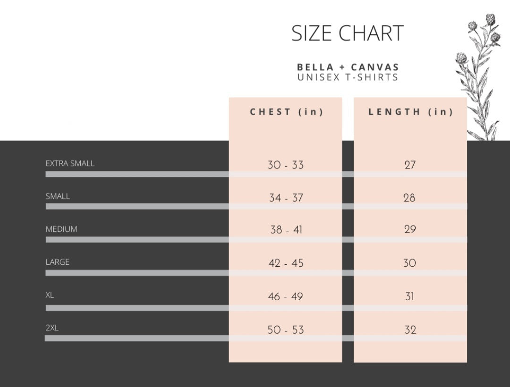
Task: Click the EXTRA SMALL row label
Action: click(x=70, y=164)
